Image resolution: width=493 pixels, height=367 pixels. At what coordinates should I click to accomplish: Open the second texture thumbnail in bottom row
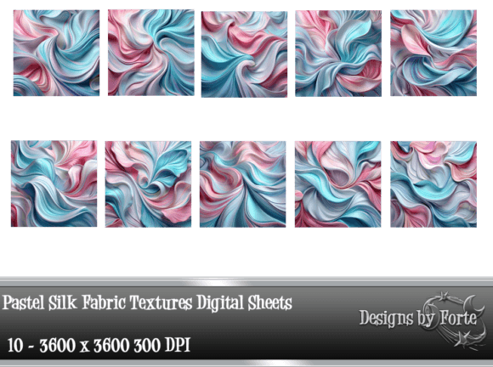click(x=148, y=184)
